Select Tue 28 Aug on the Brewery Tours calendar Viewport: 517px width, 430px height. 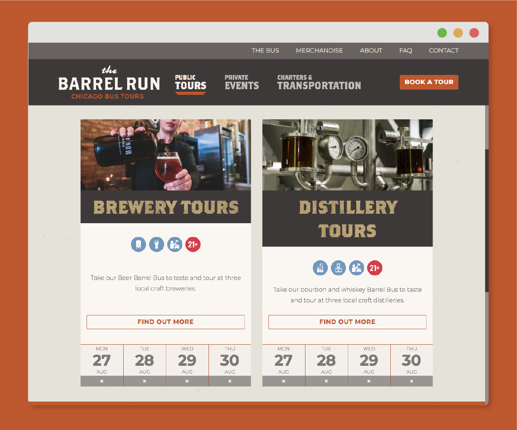point(144,360)
